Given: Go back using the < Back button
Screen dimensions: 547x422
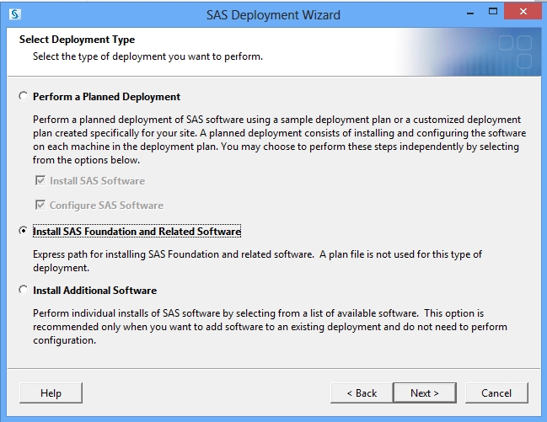Looking at the screenshot, I should coord(362,393).
